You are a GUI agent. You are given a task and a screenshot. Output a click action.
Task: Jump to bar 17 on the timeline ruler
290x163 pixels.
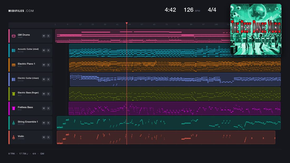click(80, 24)
